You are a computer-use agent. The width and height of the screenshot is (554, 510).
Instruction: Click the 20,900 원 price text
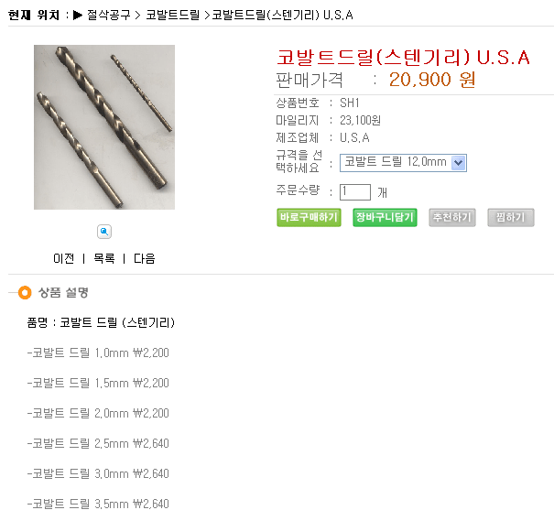click(x=431, y=80)
